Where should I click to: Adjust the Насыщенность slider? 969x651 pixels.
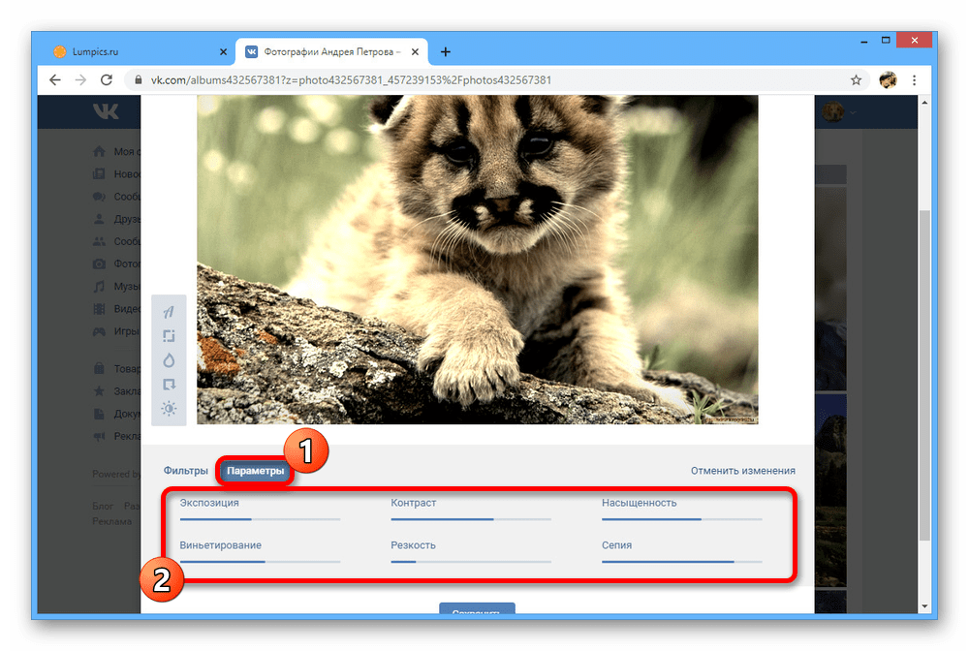coord(681,519)
